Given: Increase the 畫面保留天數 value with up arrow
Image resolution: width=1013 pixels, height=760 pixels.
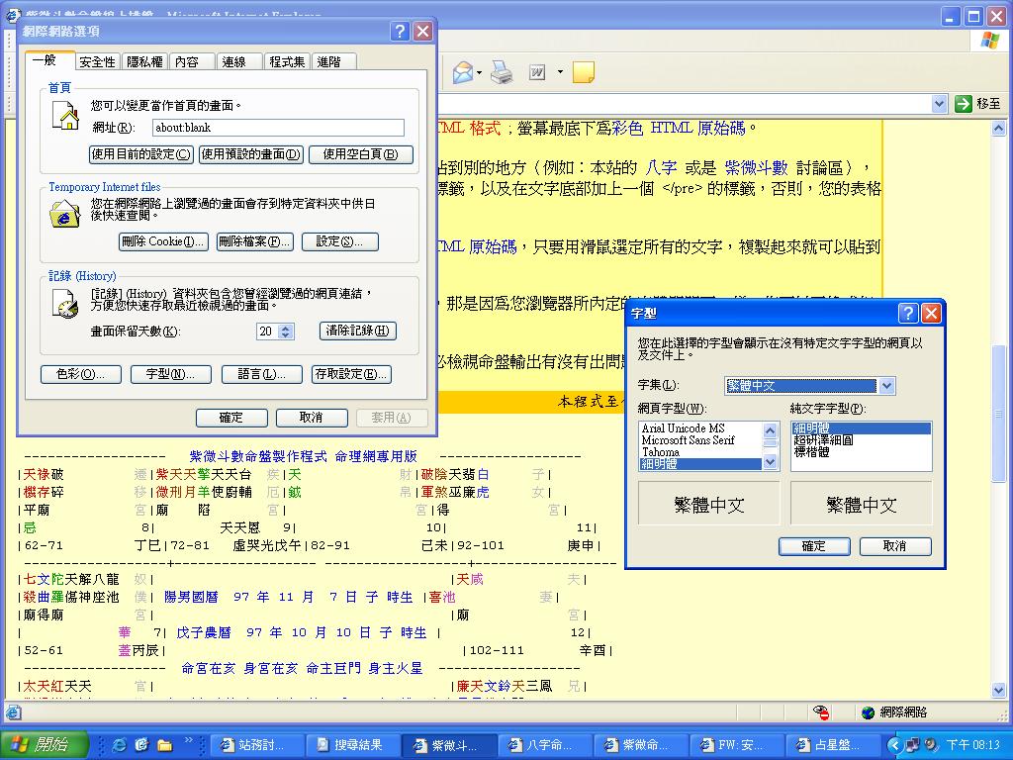Looking at the screenshot, I should 286,328.
